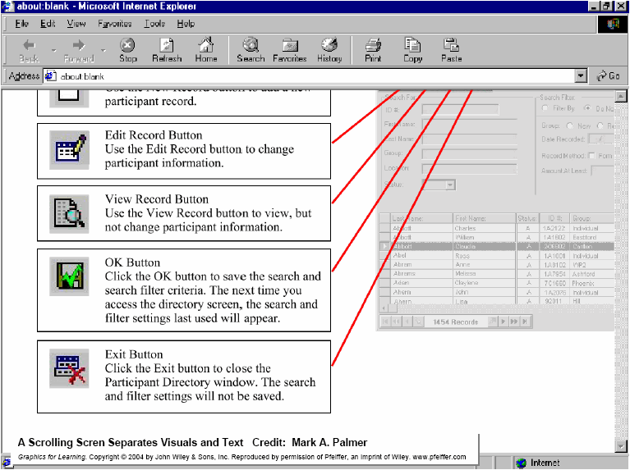Go to last record navigation icon
This screenshot has height=470, width=630.
525,322
